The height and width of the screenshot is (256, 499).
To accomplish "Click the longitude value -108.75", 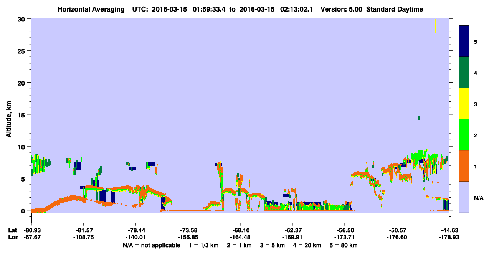I will click(x=84, y=237).
